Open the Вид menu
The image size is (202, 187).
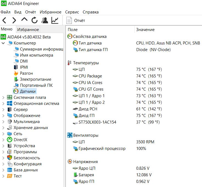(x=18, y=12)
